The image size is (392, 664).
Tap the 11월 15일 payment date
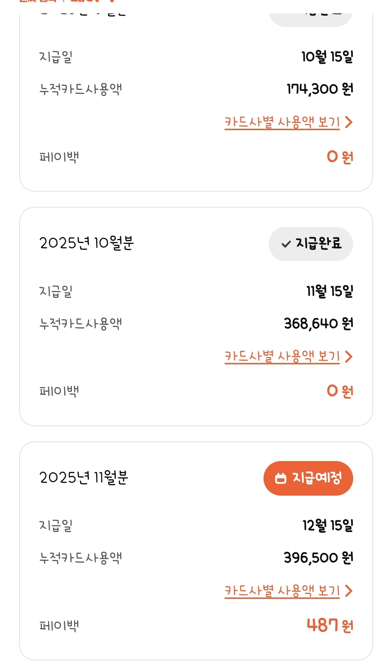pos(330,291)
